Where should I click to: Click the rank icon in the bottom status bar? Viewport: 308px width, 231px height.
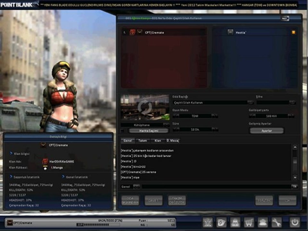coord(10,223)
